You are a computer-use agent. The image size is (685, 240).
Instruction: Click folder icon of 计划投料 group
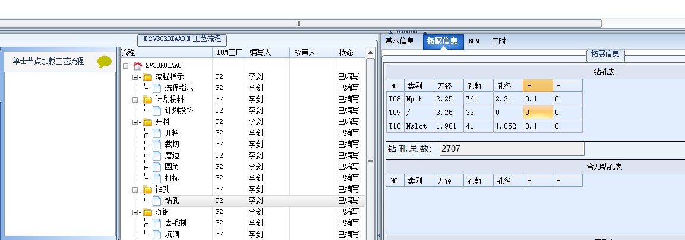coord(148,100)
